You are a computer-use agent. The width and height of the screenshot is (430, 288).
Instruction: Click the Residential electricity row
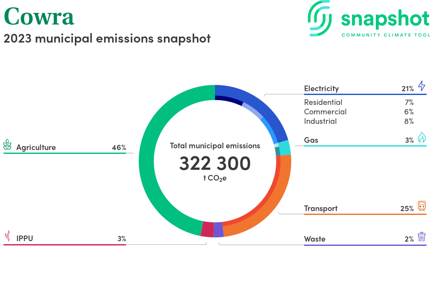(323, 102)
